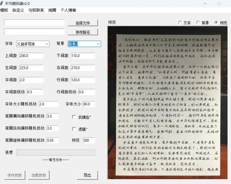Click the 字间距 value field
Image resolution: width=231 pixels, height=184 pixels.
click(31, 80)
